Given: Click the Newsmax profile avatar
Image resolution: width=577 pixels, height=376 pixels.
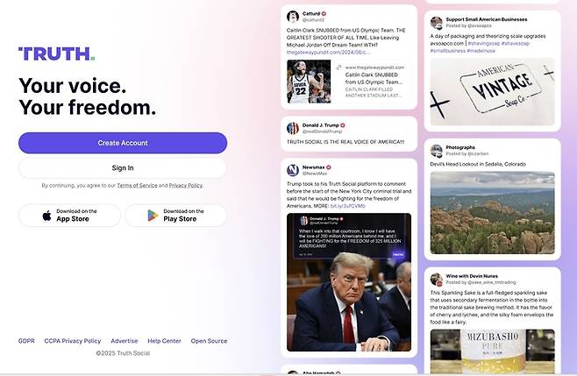Looking at the screenshot, I should point(293,170).
